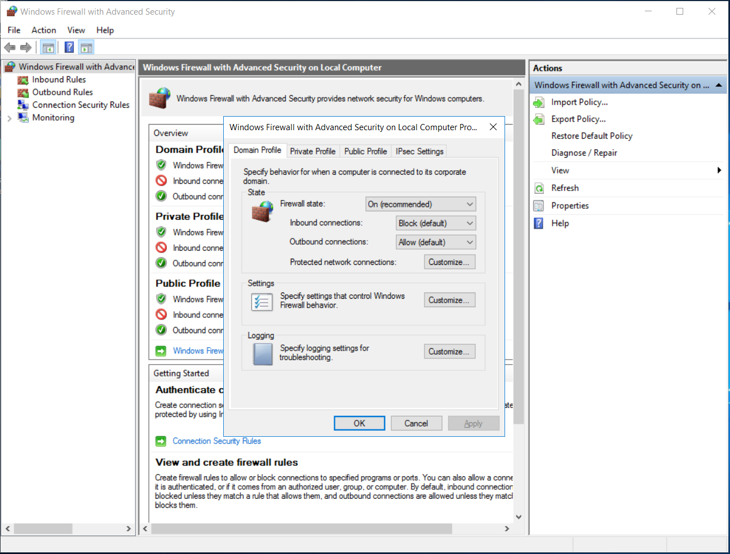
Task: Click Apply in the properties dialog
Action: [x=474, y=423]
